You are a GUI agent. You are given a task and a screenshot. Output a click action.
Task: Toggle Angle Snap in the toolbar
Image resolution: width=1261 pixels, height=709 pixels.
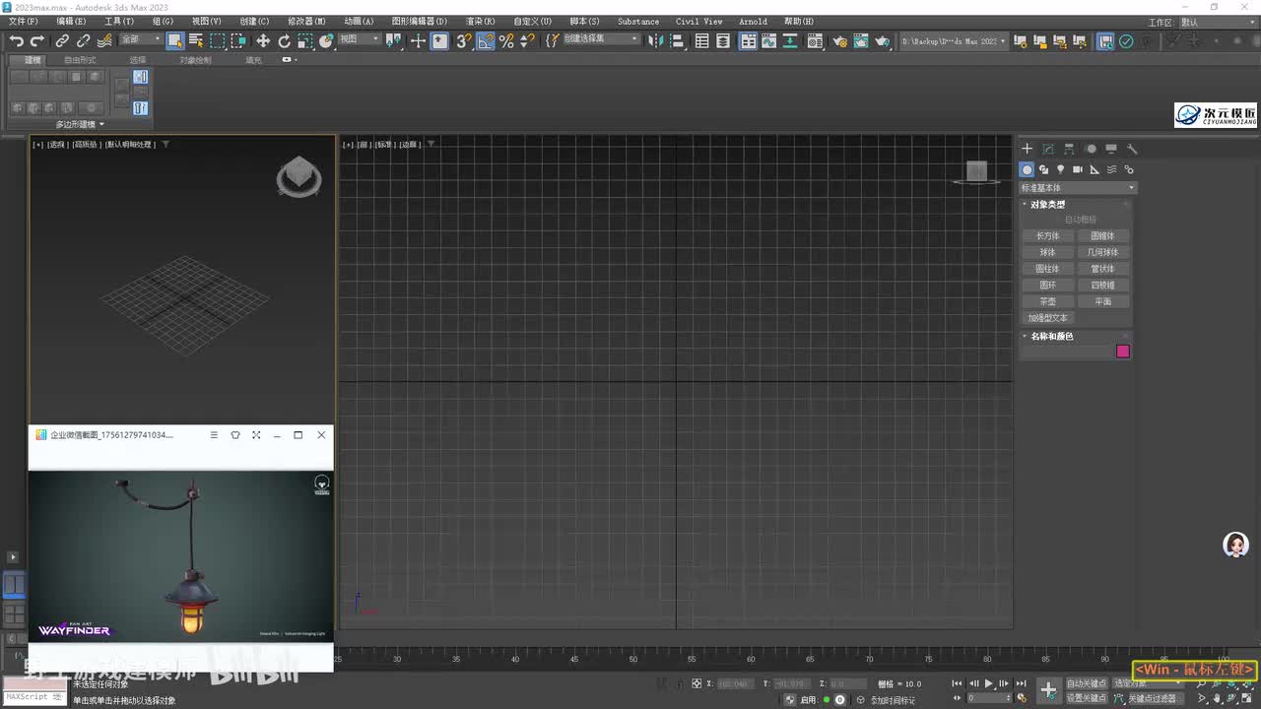[x=485, y=41]
